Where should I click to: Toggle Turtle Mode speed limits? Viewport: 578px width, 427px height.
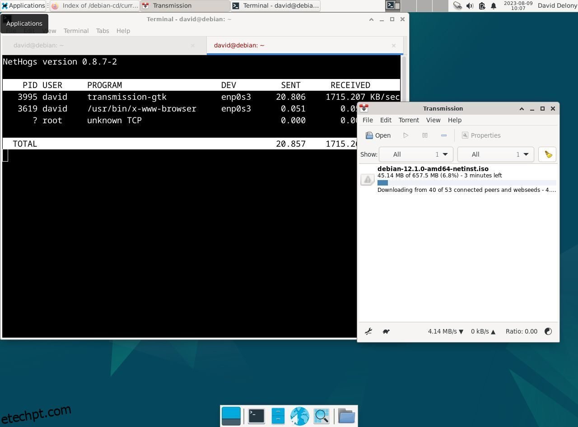(x=386, y=331)
